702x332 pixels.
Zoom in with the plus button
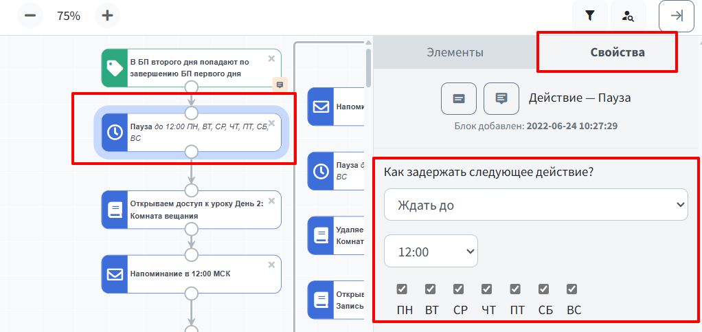pyautogui.click(x=107, y=16)
